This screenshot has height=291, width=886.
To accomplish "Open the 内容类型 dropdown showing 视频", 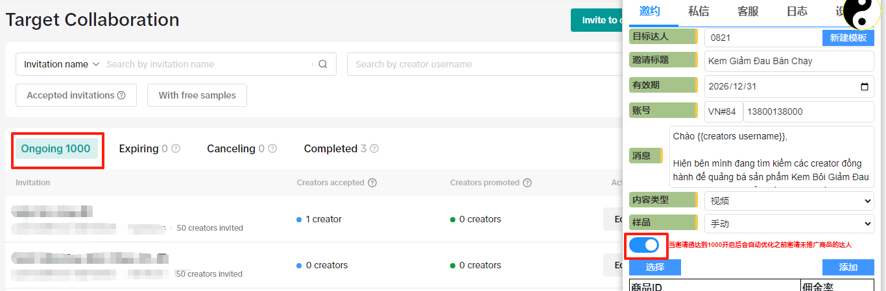I will coord(789,201).
